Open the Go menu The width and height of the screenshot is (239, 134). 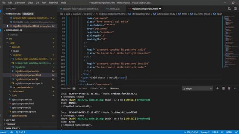pyautogui.click(x=37, y=3)
